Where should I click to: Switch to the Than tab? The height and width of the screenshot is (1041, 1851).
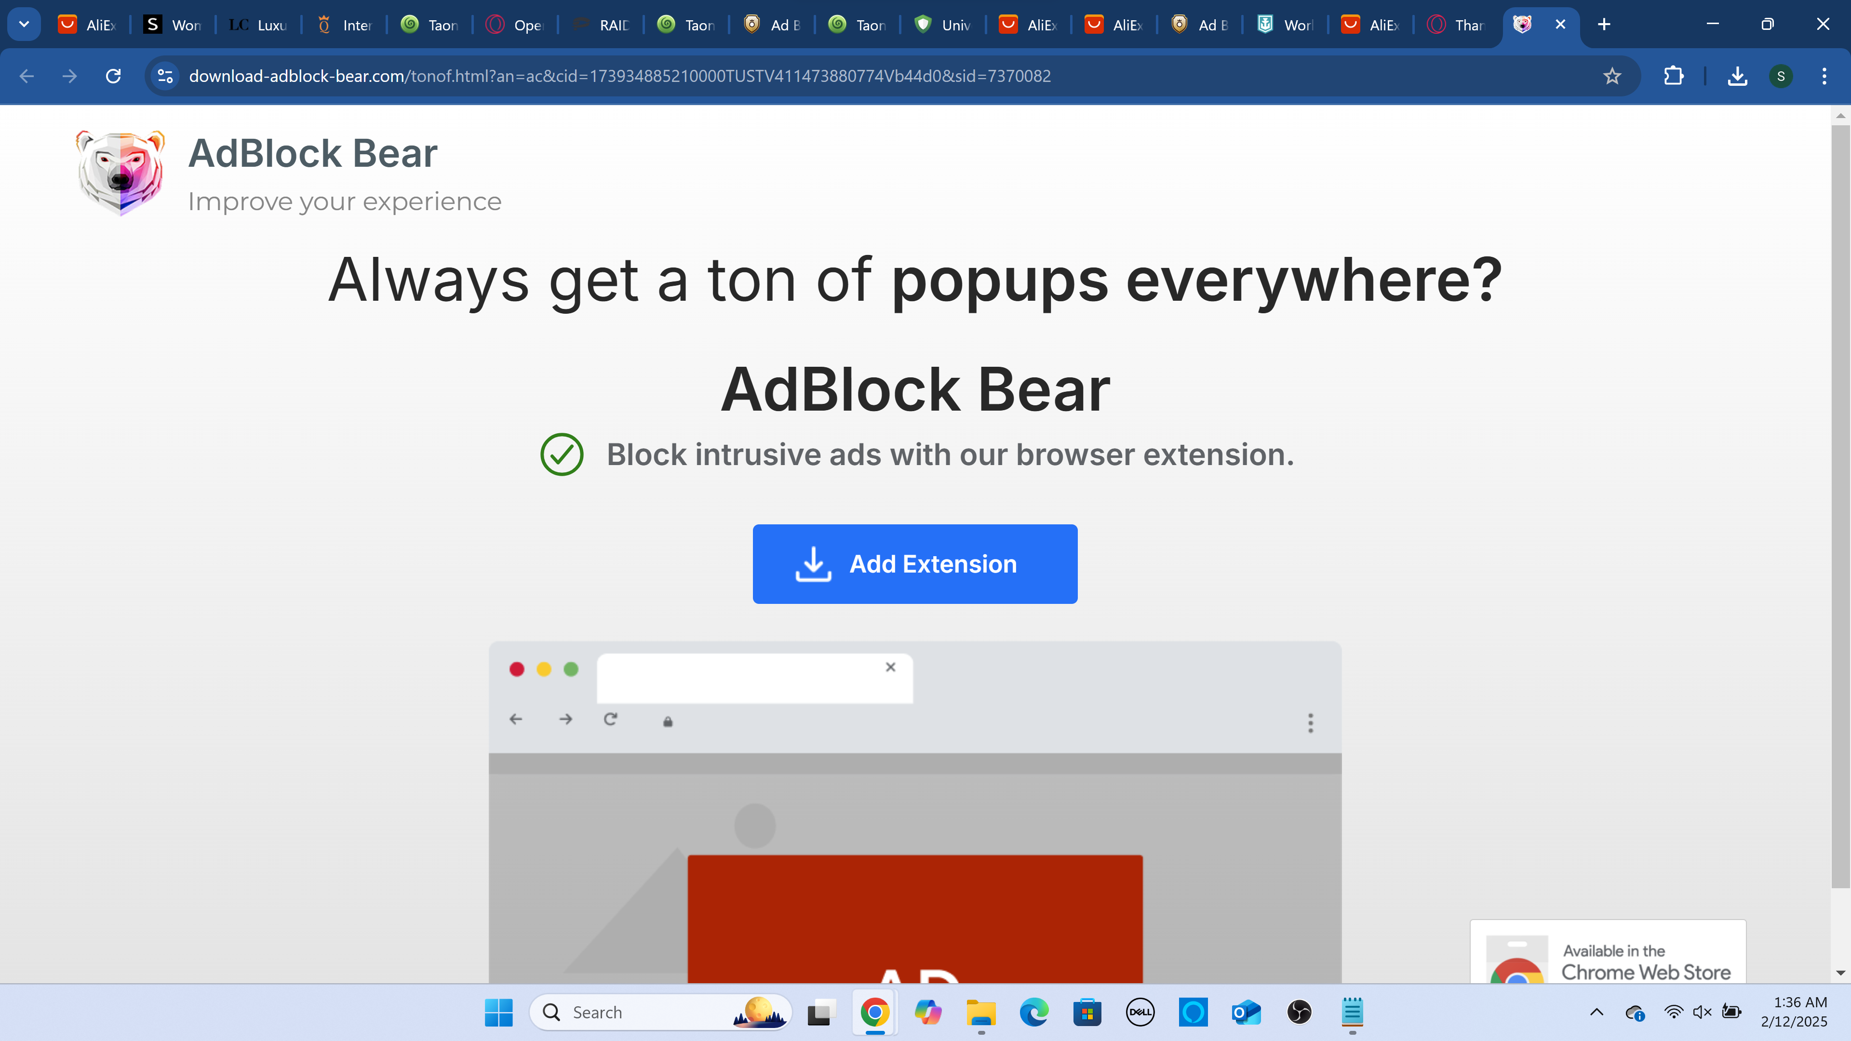click(1456, 25)
